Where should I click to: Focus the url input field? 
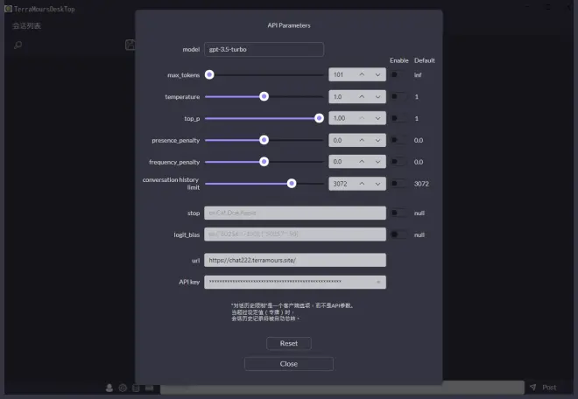click(x=294, y=260)
